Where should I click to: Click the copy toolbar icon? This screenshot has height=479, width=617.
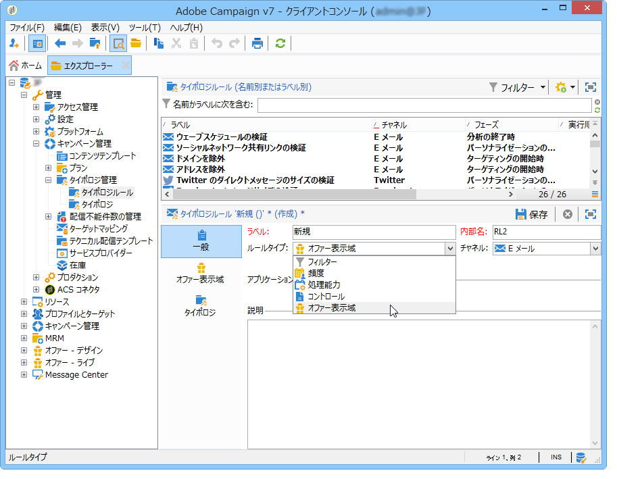click(x=159, y=43)
